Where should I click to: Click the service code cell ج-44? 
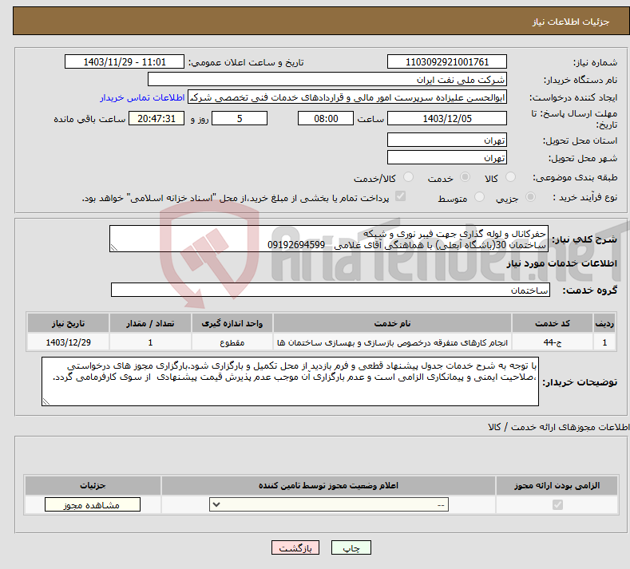(553, 342)
